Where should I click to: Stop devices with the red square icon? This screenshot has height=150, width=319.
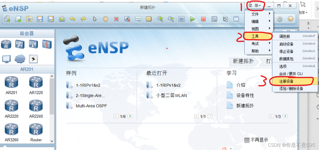(203, 19)
